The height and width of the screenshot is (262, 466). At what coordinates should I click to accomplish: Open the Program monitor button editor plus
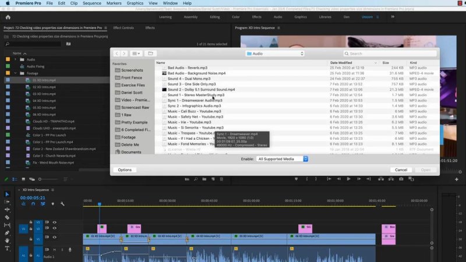457,179
